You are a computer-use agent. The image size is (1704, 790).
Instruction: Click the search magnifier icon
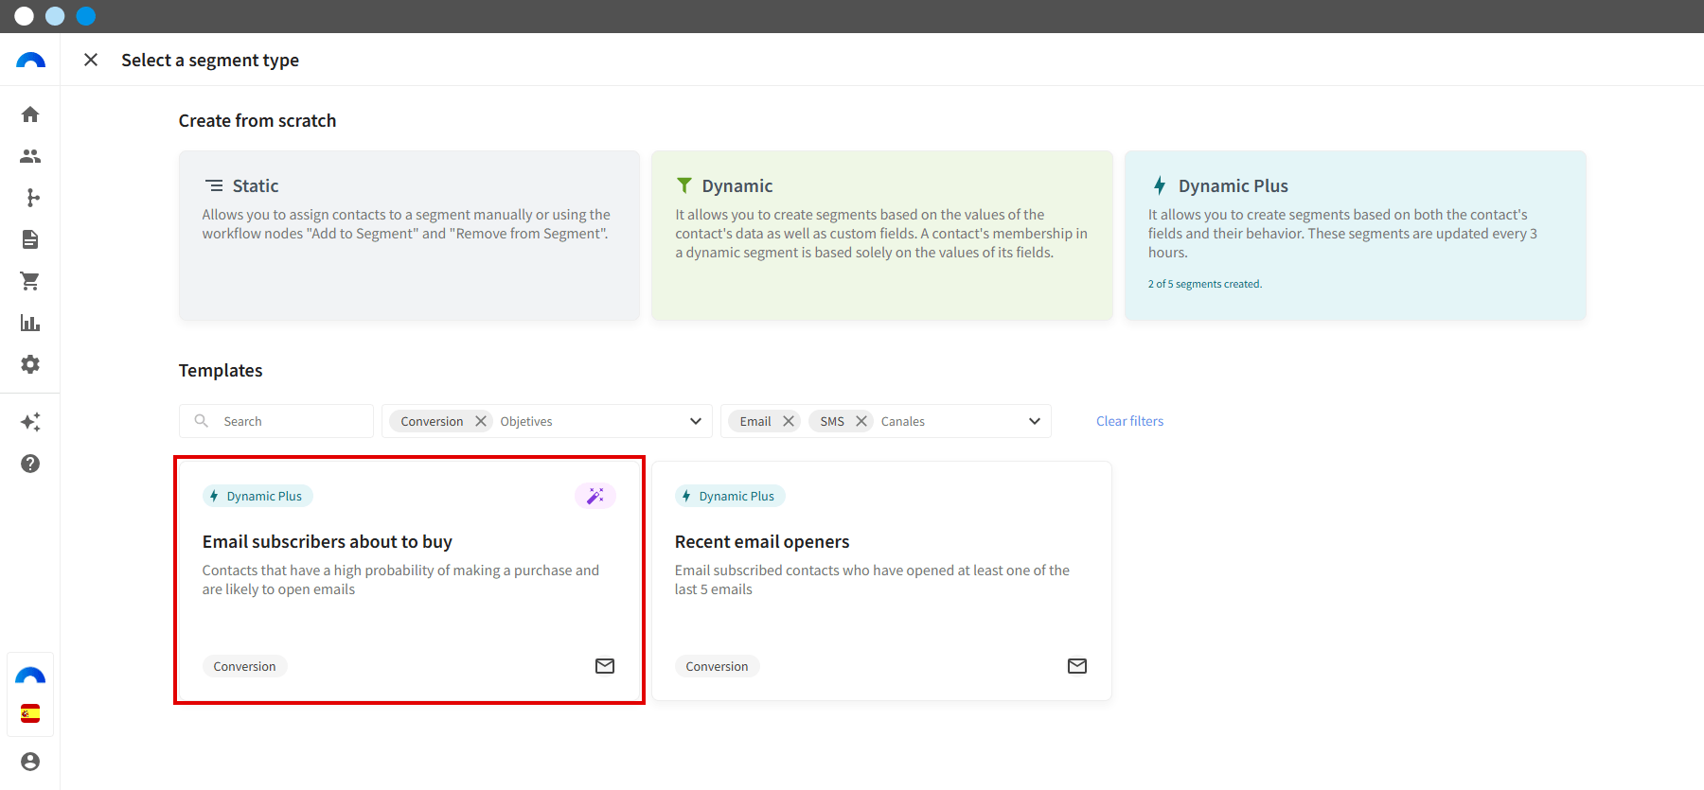coord(202,421)
